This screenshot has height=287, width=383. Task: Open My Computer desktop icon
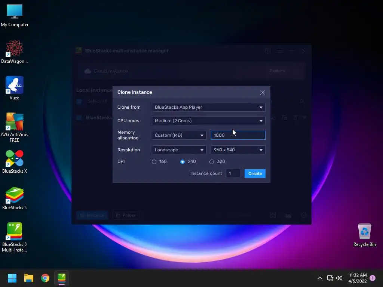[15, 15]
